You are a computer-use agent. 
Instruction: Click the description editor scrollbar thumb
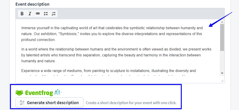(222, 38)
